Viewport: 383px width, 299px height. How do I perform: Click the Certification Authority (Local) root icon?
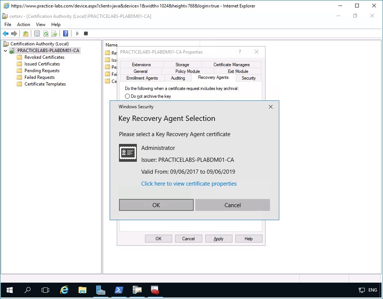tap(6, 44)
